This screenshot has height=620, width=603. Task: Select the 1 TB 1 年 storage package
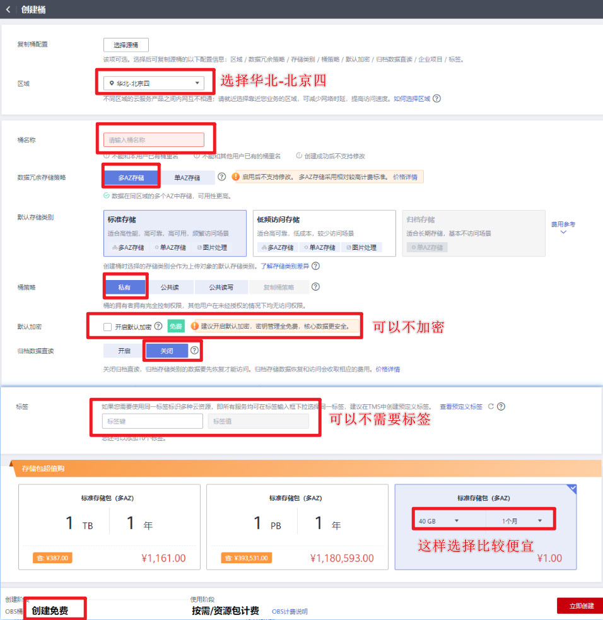pos(110,527)
